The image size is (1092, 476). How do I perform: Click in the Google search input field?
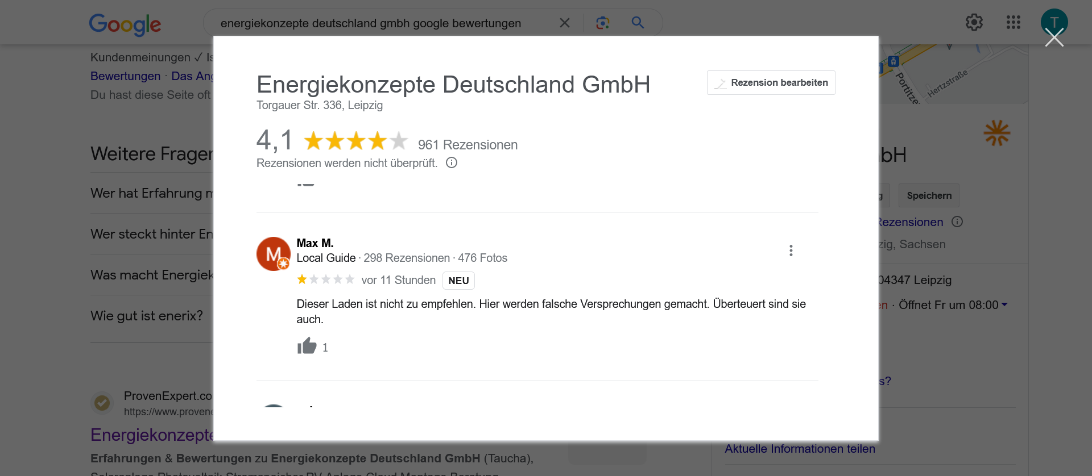(x=375, y=23)
